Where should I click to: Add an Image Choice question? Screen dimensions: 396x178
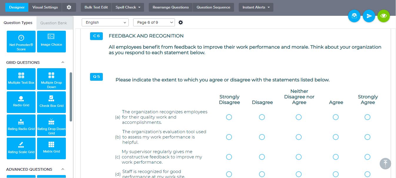click(x=51, y=42)
